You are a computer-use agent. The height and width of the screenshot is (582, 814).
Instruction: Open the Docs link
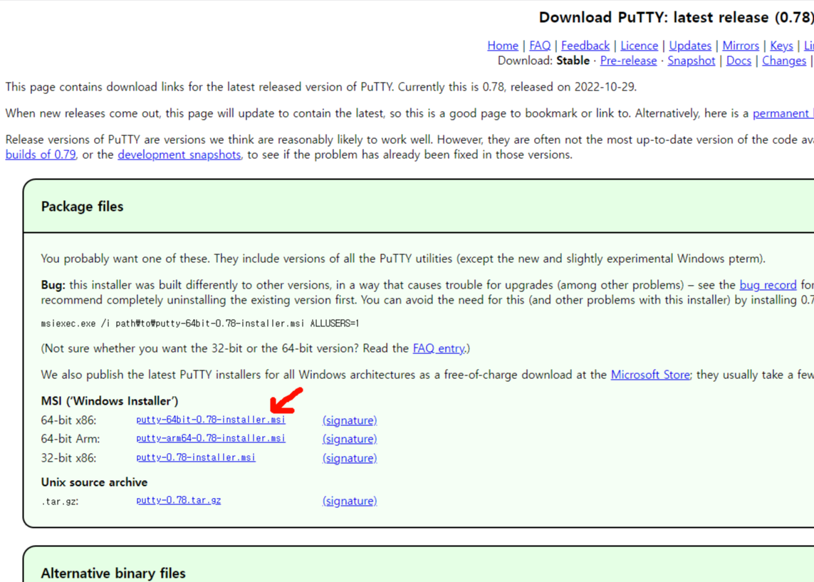click(x=739, y=61)
